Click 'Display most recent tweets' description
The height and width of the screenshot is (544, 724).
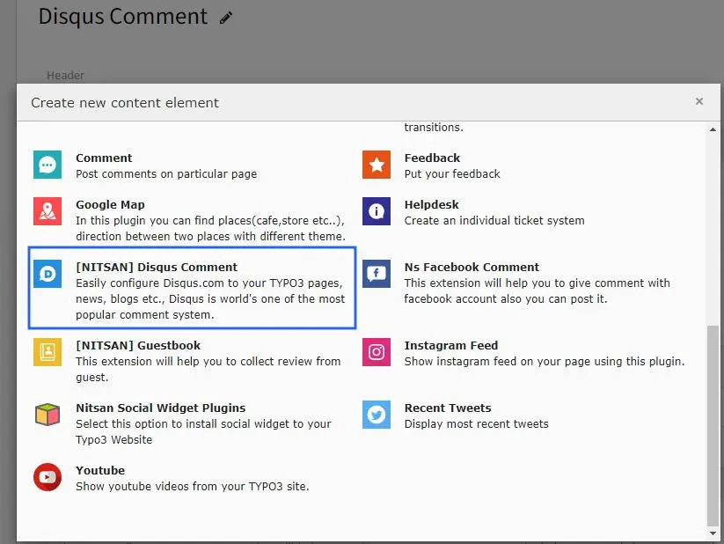coord(477,424)
